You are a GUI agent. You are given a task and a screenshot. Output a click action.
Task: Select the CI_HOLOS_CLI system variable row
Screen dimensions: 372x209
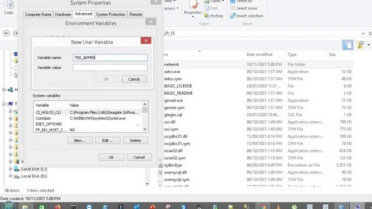point(88,112)
